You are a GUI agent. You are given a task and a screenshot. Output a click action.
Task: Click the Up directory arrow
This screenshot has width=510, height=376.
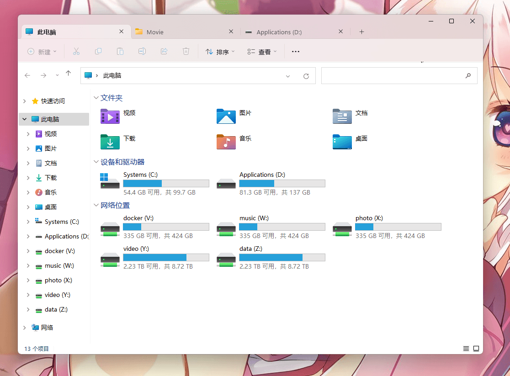[x=69, y=74]
